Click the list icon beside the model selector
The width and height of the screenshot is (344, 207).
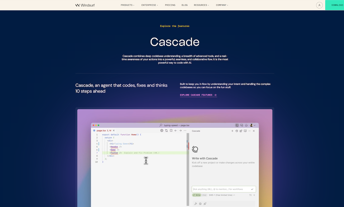coord(250,195)
